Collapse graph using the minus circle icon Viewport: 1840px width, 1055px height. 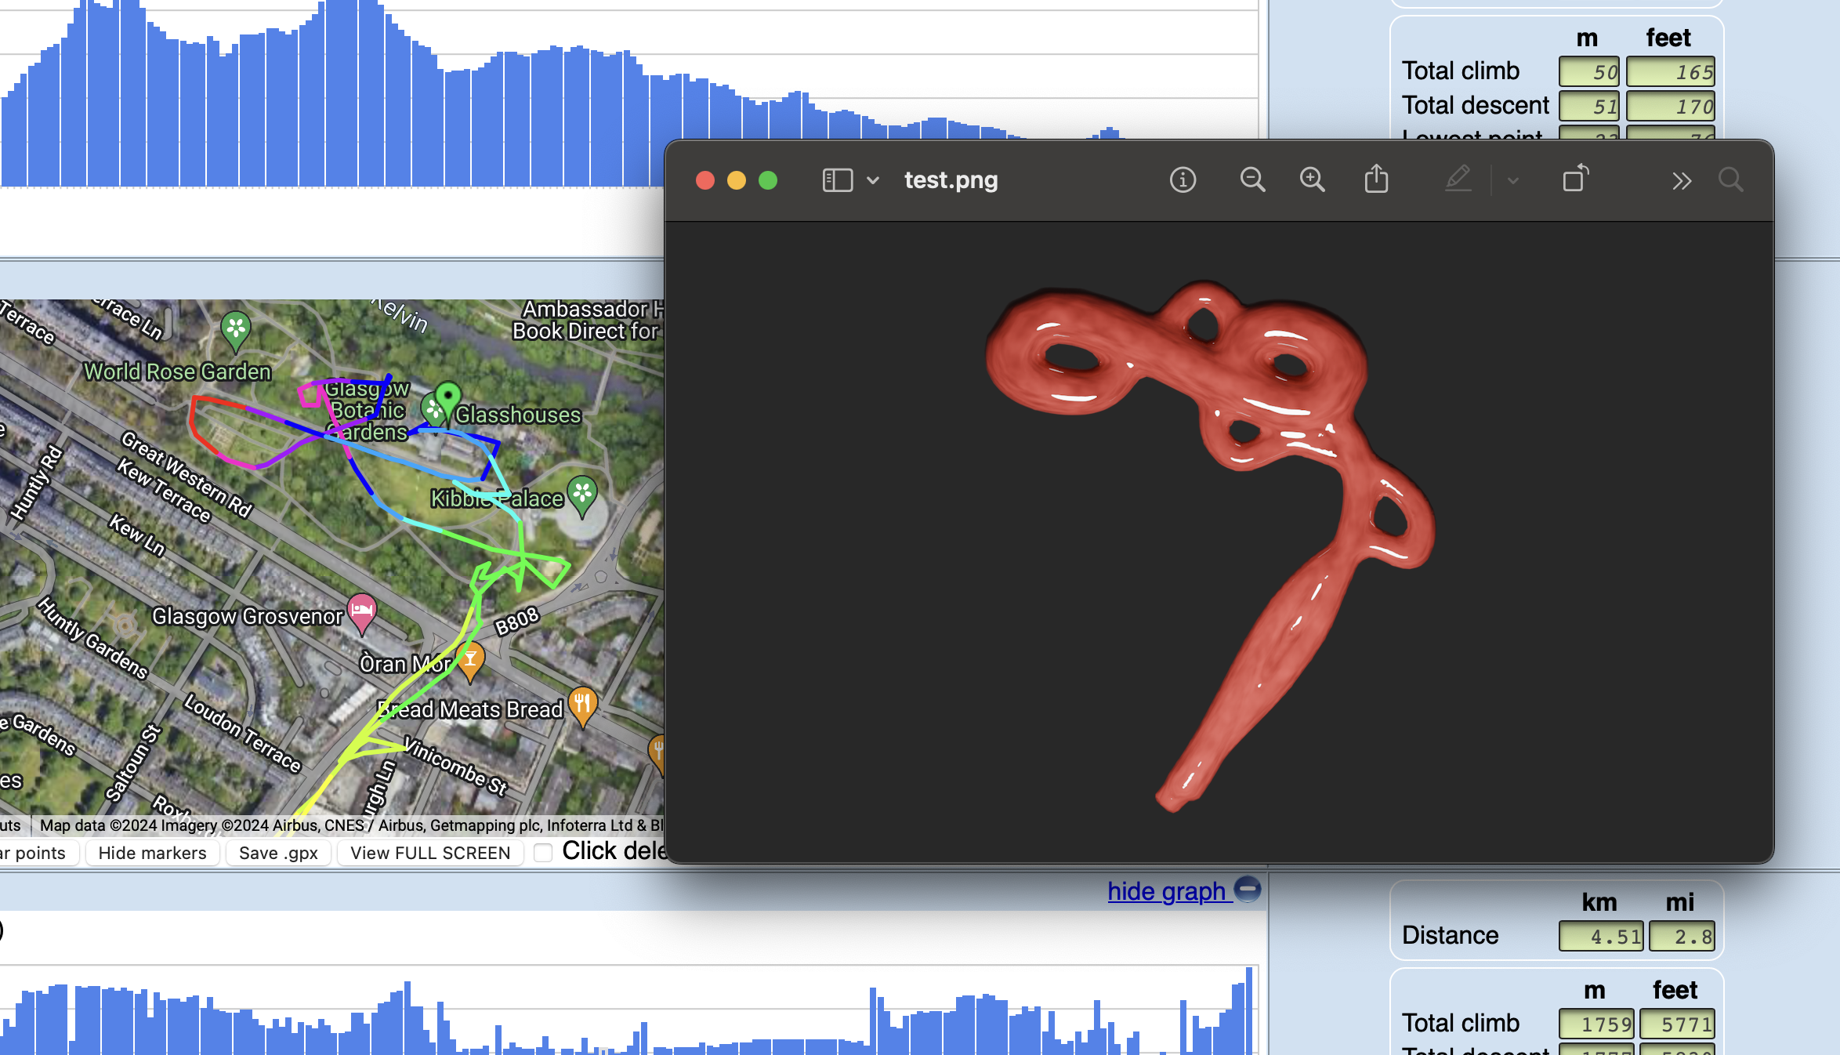pyautogui.click(x=1248, y=889)
